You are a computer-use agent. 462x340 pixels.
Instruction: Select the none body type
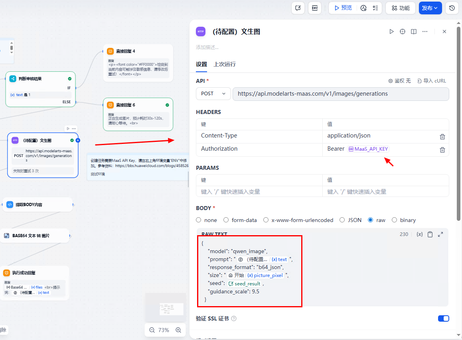[x=199, y=220]
